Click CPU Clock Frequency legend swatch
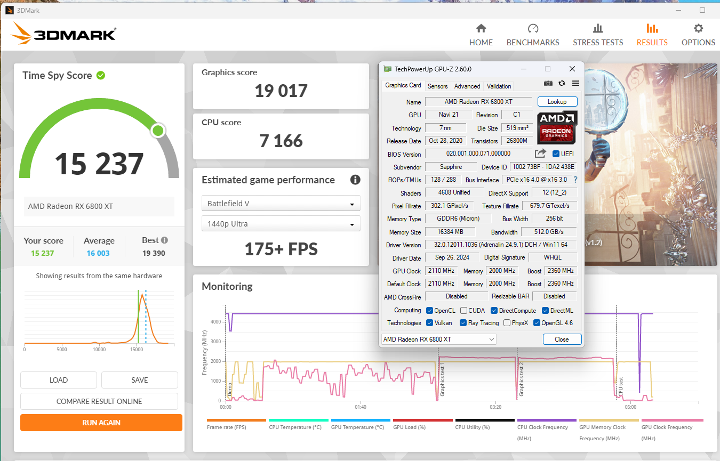 (547, 420)
